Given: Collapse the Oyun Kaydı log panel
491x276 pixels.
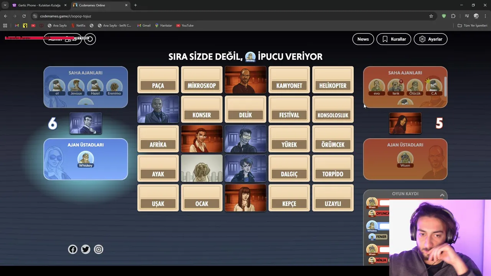Looking at the screenshot, I should (442, 195).
